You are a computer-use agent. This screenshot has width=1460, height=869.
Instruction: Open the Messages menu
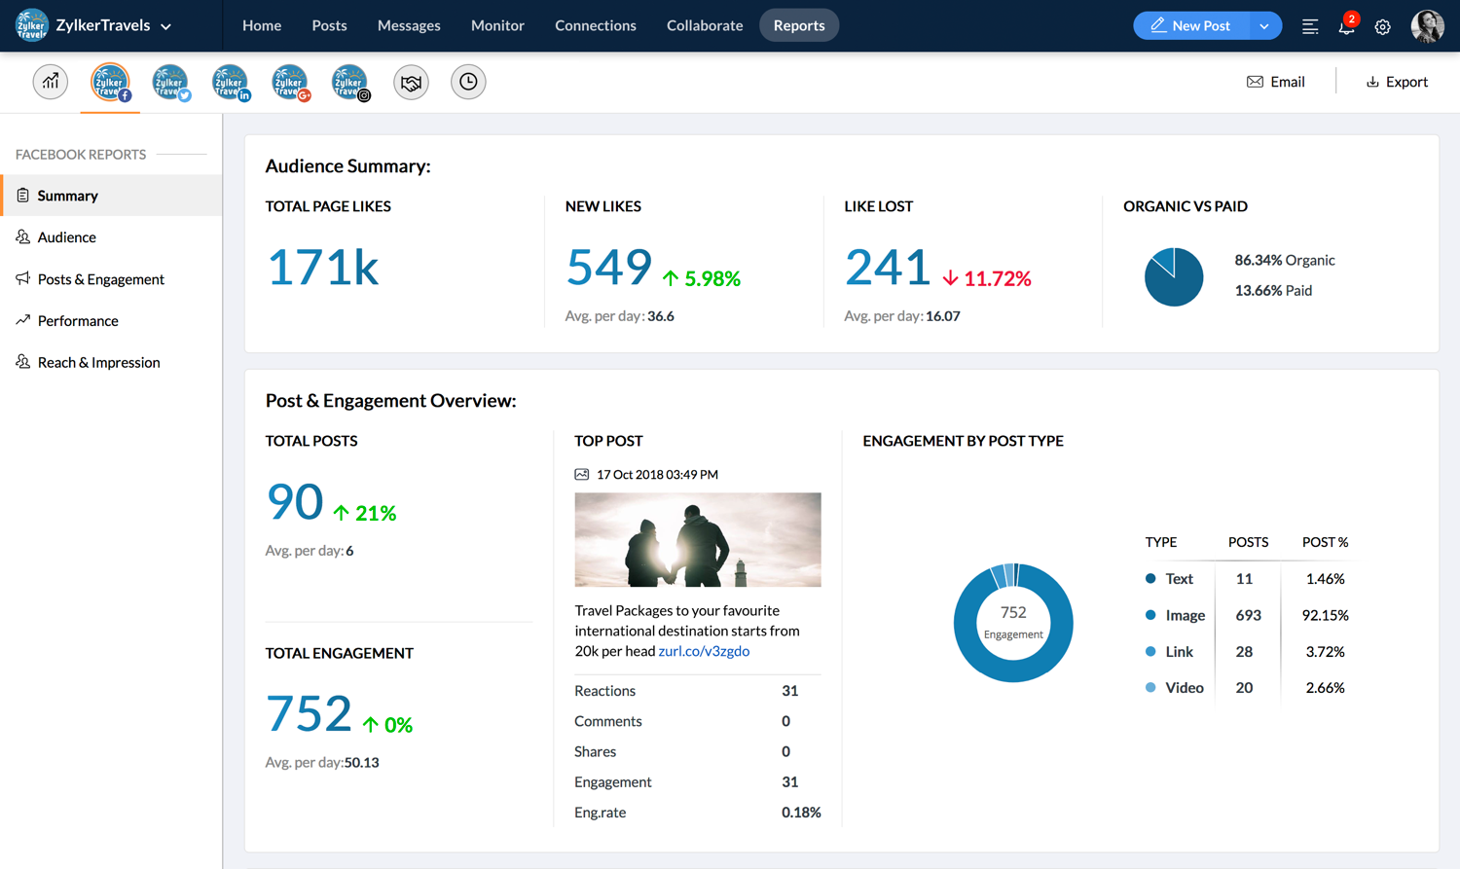[x=409, y=25]
